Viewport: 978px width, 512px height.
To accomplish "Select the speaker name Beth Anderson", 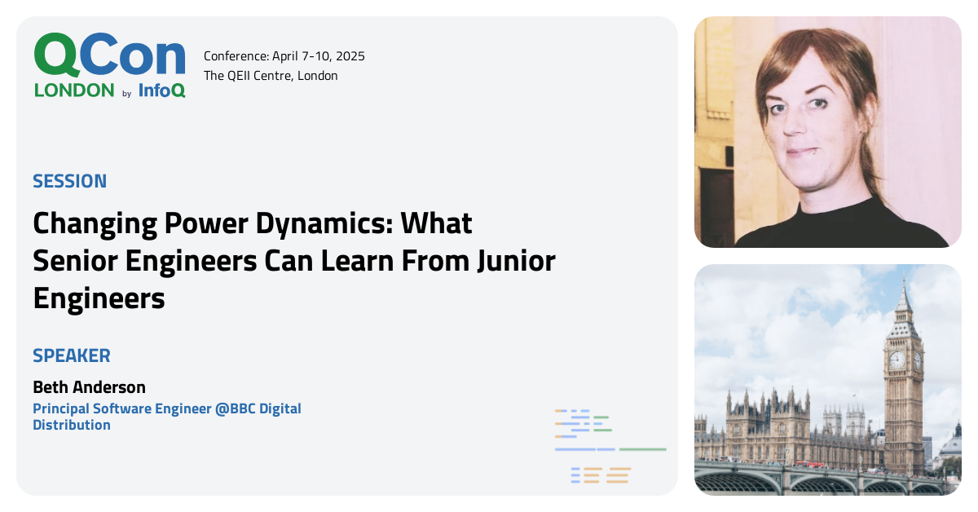I will (89, 386).
